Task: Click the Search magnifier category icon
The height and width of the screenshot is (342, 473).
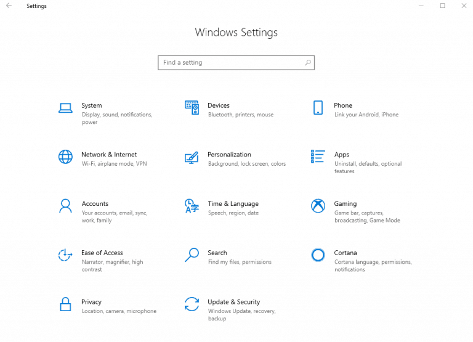Action: (x=192, y=255)
